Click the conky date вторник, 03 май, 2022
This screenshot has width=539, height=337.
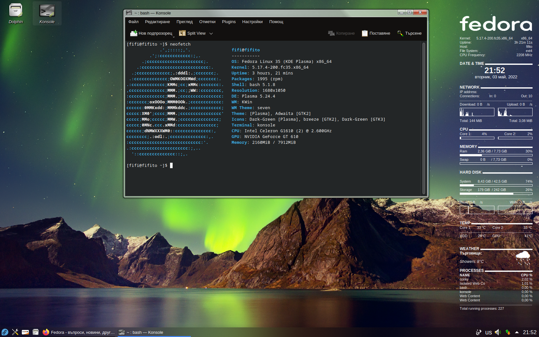(x=496, y=77)
